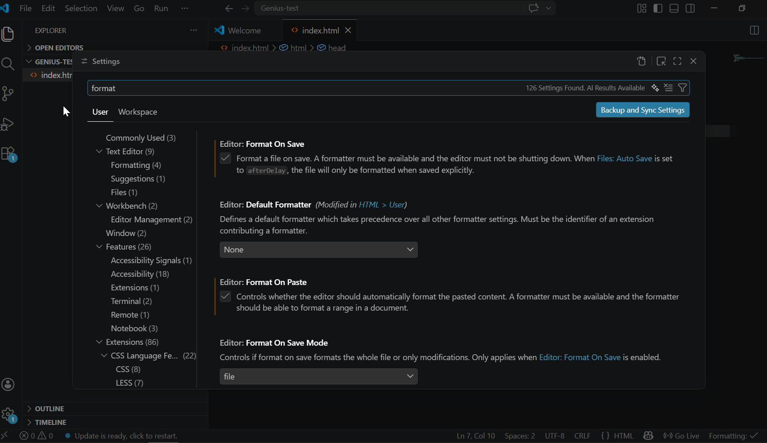This screenshot has width=767, height=443.
Task: Open the Format On Save Mode dropdown
Action: click(x=318, y=376)
